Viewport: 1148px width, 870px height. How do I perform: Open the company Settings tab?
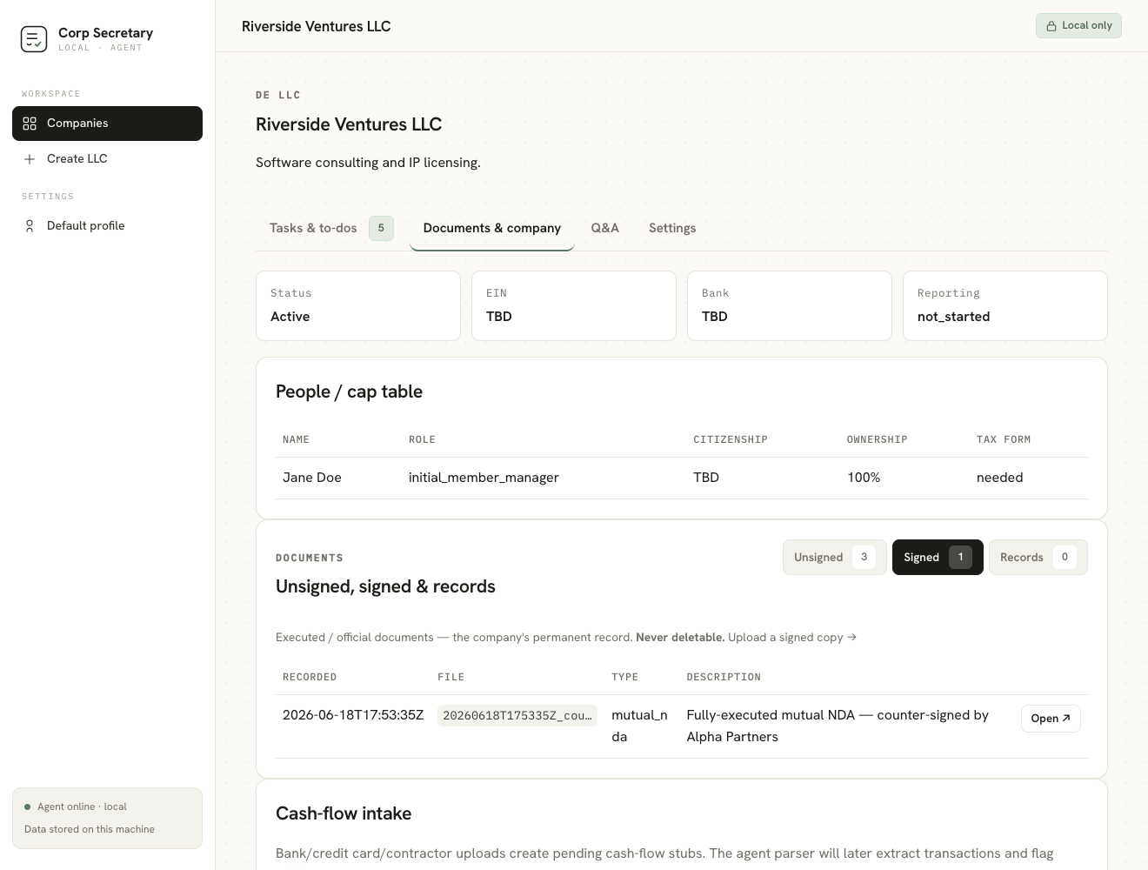pyautogui.click(x=672, y=228)
